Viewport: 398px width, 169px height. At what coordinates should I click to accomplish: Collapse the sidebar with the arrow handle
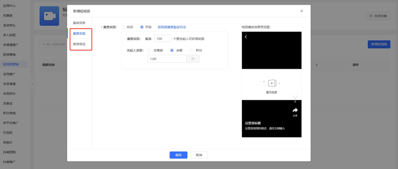(x=32, y=84)
